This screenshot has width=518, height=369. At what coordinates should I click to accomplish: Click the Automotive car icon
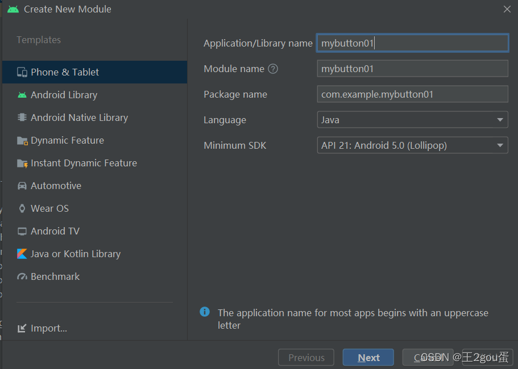[x=22, y=186]
